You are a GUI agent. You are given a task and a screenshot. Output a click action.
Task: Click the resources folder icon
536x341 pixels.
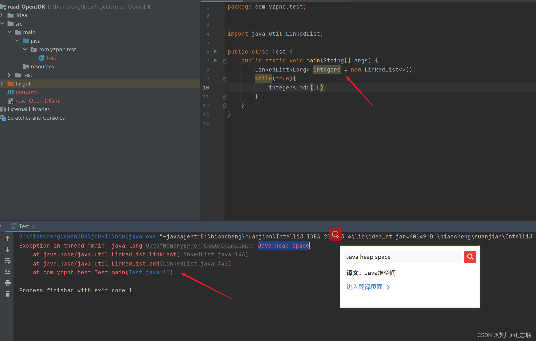click(26, 67)
